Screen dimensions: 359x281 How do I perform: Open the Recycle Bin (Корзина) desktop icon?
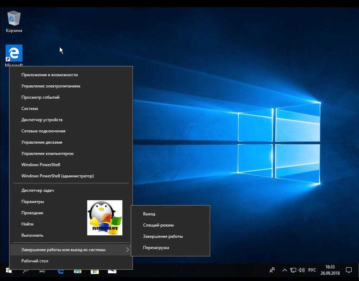pos(14,18)
